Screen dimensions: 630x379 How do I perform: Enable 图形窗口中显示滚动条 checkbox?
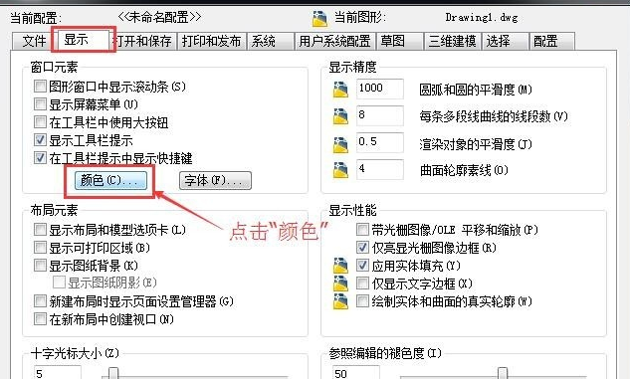click(x=40, y=86)
